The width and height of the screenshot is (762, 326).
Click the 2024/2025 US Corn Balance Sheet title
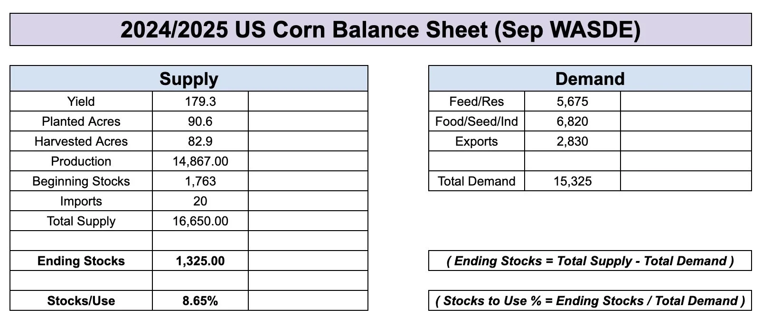tap(380, 29)
